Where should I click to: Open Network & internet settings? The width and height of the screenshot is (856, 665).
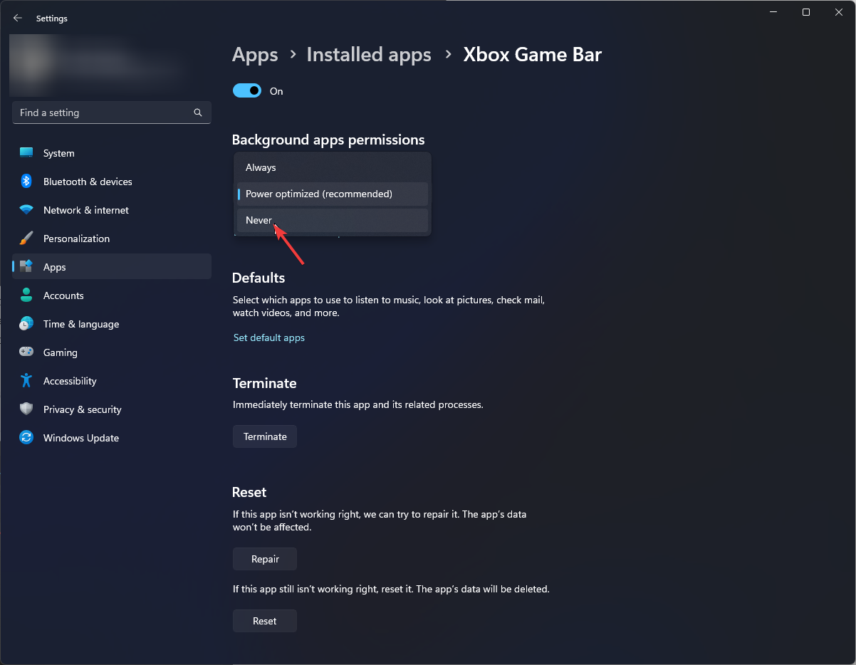(112, 210)
